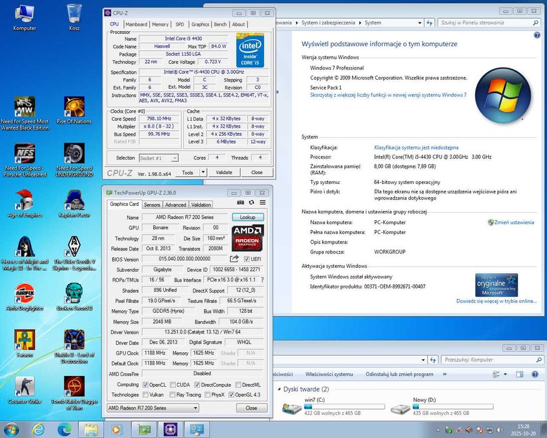Click Zmień ustawienia link
The image size is (547, 438).
(514, 222)
